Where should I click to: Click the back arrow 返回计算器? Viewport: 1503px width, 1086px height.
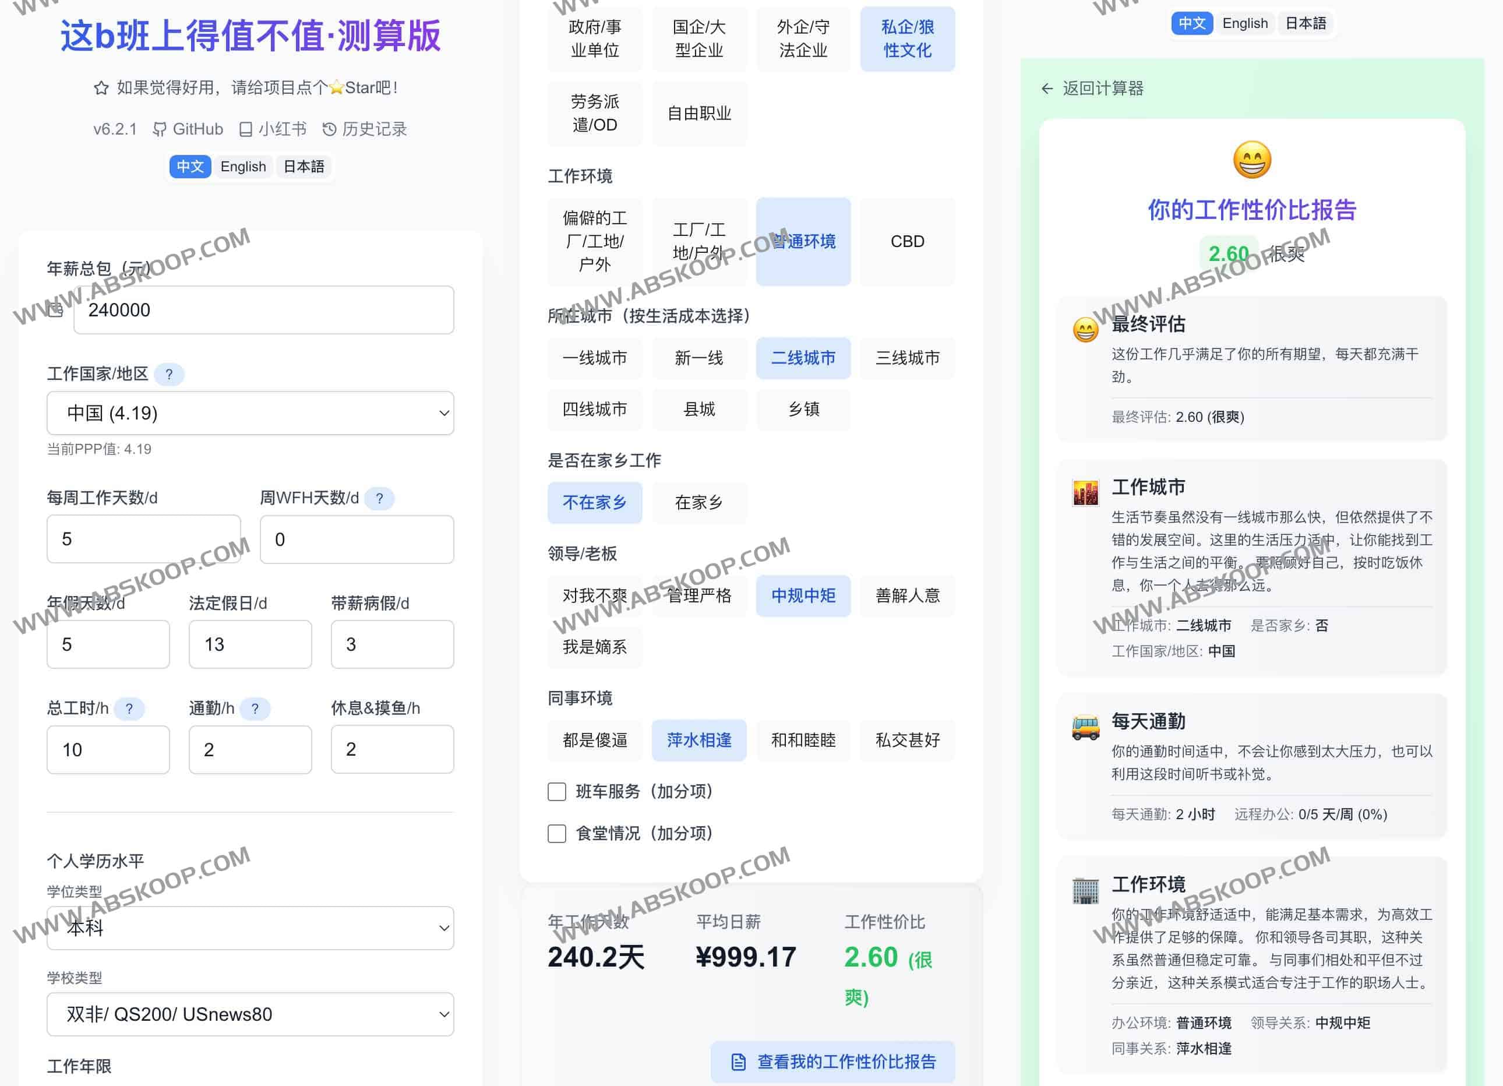pyautogui.click(x=1047, y=89)
